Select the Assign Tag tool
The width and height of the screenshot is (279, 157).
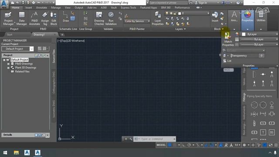[45, 18]
